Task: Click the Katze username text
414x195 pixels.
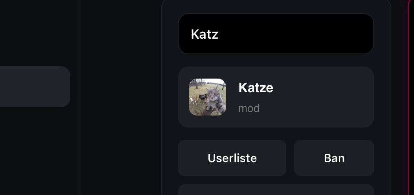Action: pos(256,88)
